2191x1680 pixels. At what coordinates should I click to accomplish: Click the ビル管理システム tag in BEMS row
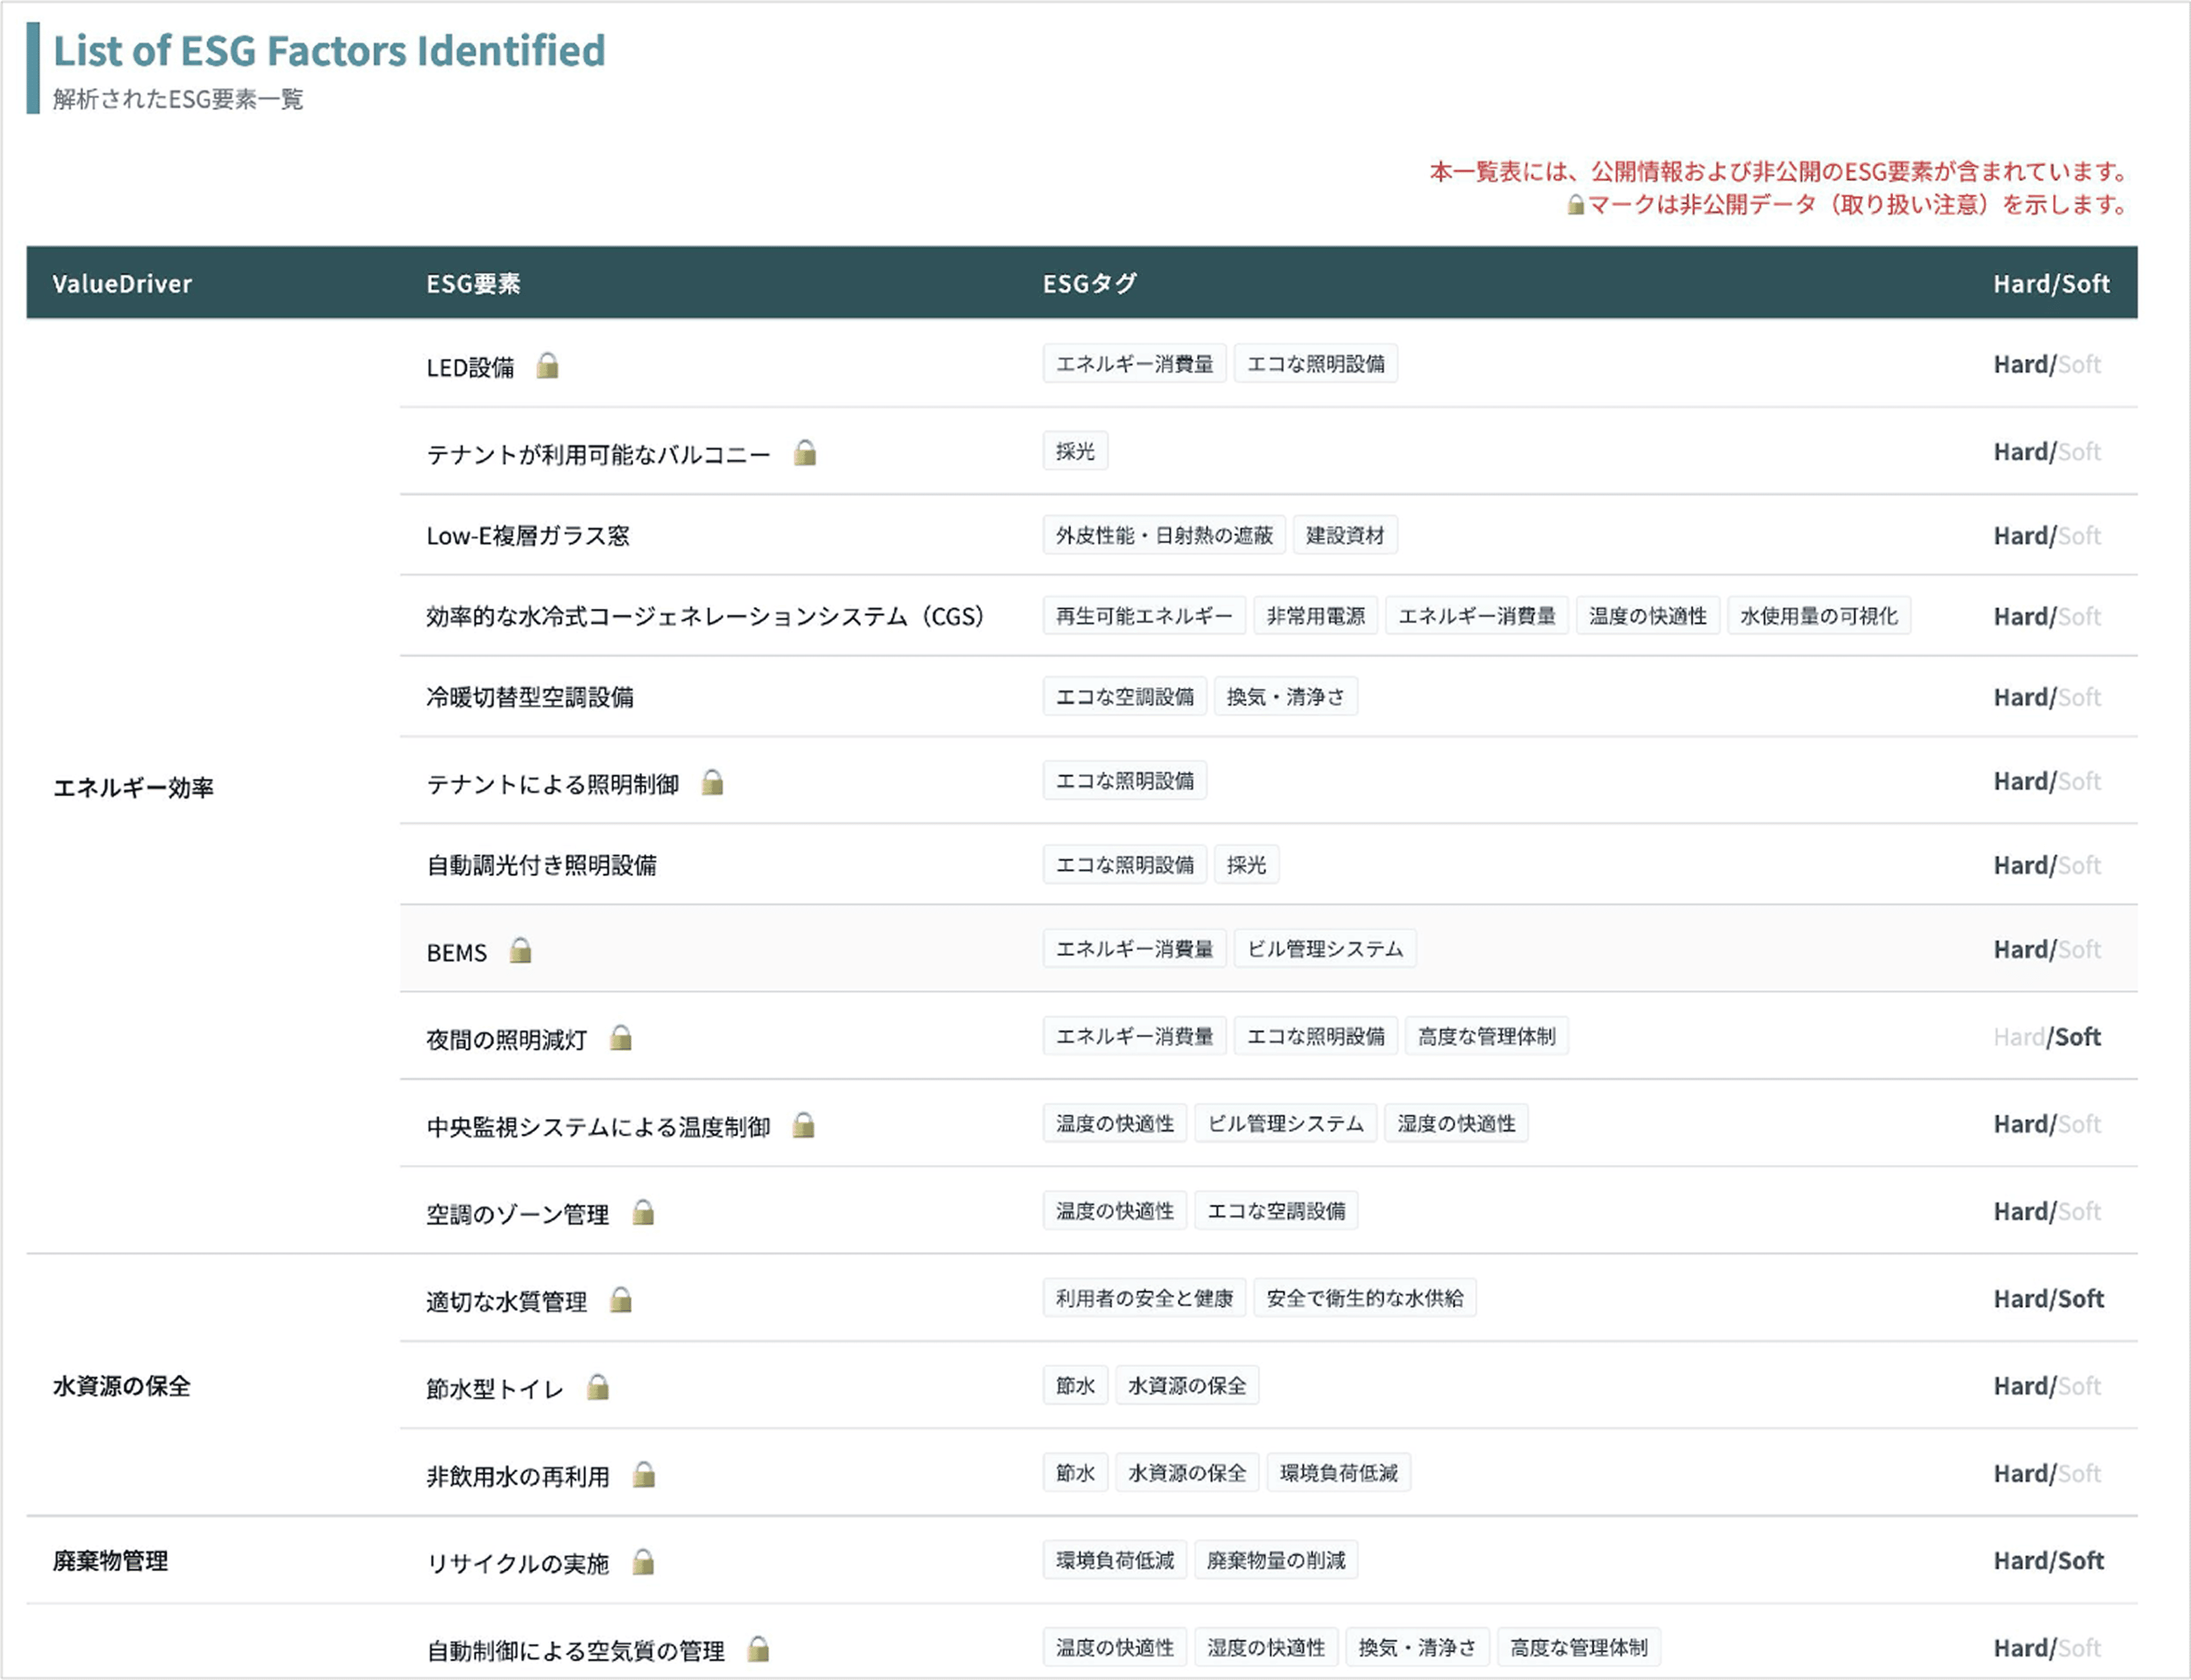click(1324, 949)
